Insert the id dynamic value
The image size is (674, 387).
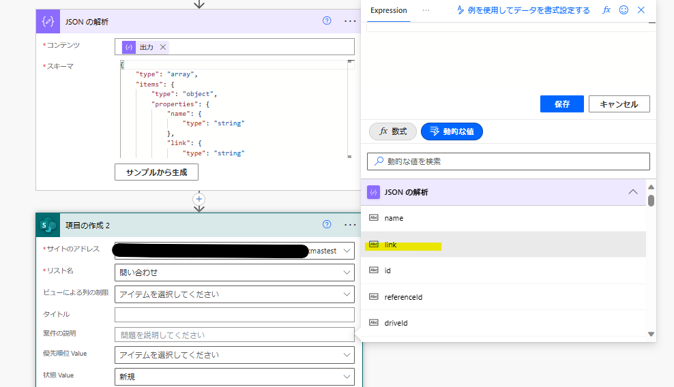click(x=503, y=270)
